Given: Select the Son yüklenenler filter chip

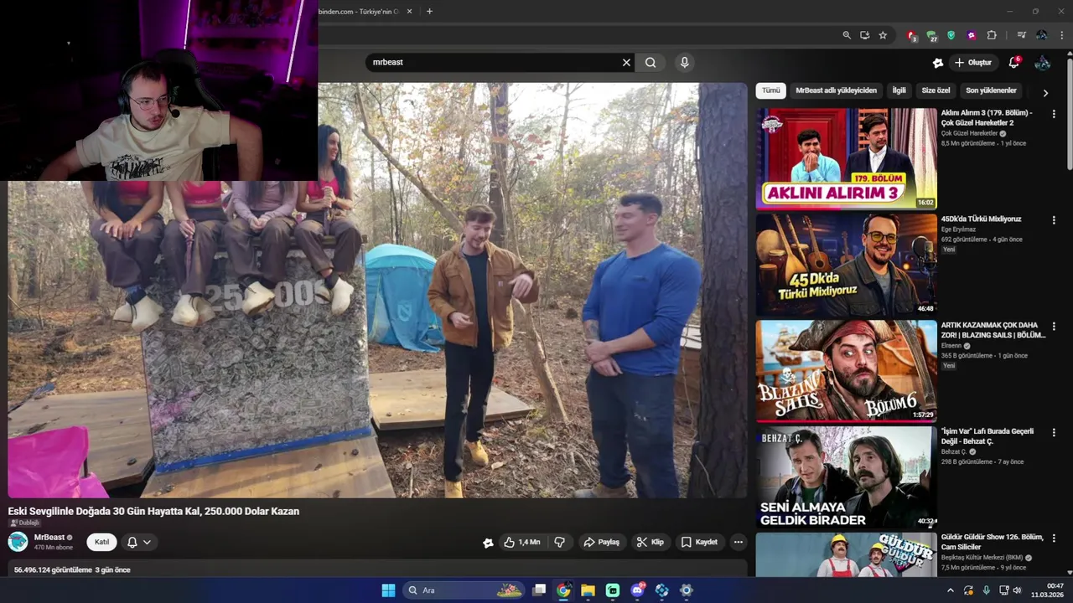Looking at the screenshot, I should pos(991,90).
